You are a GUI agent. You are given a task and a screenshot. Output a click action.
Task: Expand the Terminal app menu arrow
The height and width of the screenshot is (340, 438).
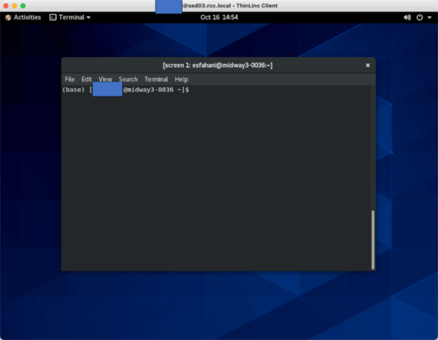pyautogui.click(x=88, y=17)
